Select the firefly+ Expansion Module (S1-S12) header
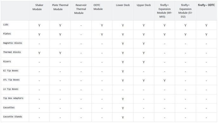The image size is (218, 123). click(x=185, y=11)
